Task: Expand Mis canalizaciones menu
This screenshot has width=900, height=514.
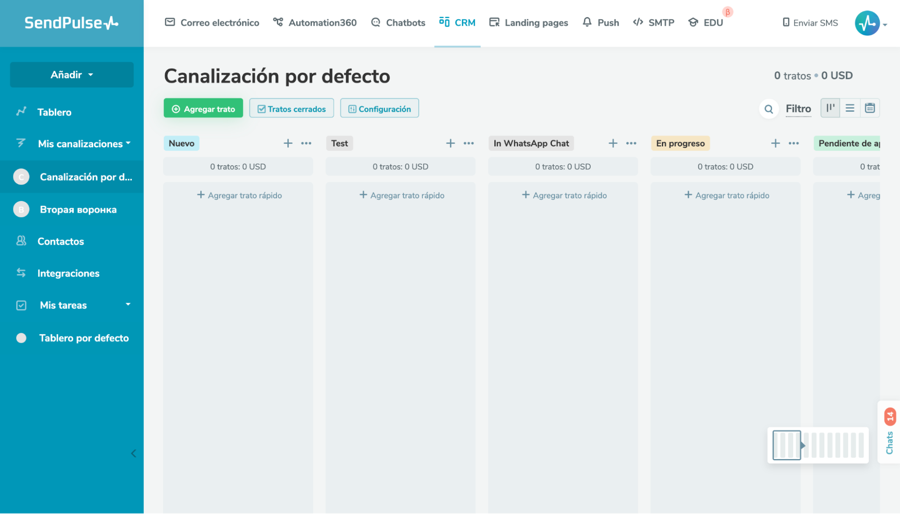Action: tap(73, 144)
